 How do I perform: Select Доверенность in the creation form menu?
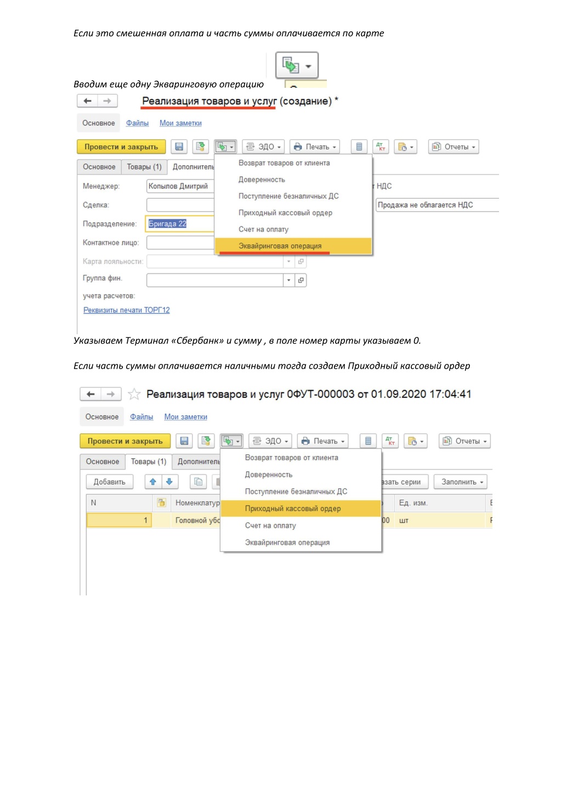293,179
